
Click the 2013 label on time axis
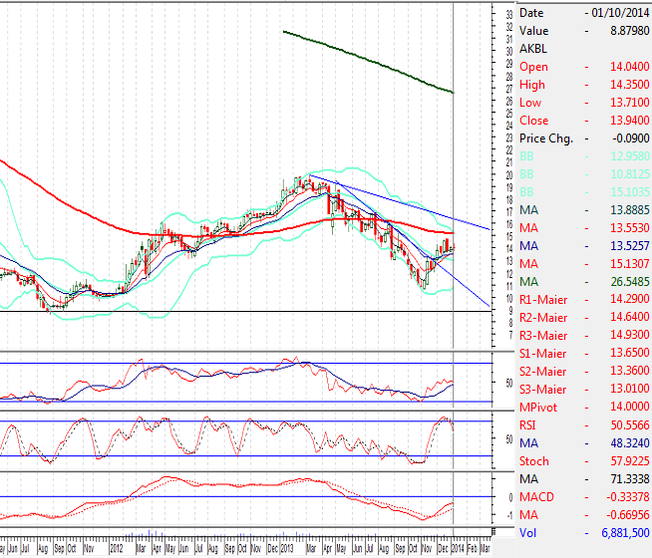[x=285, y=548]
